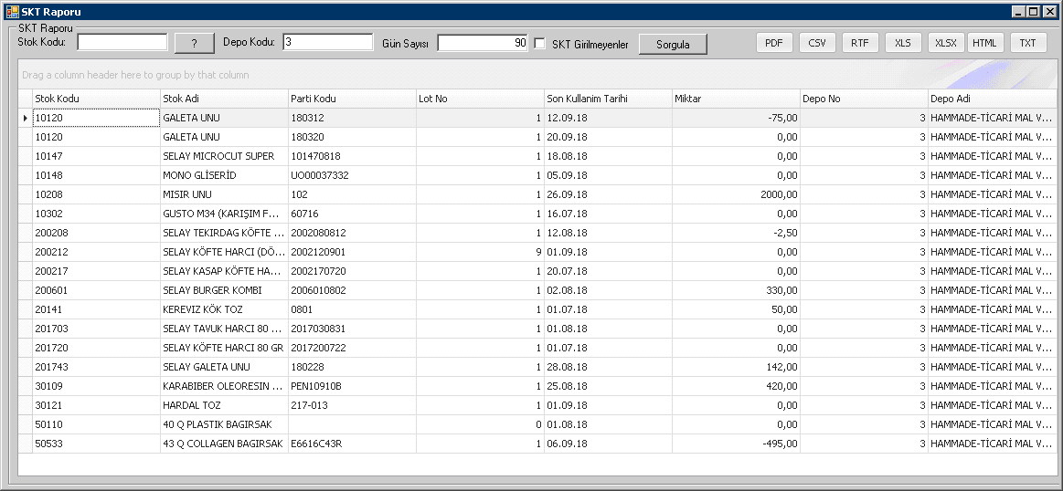
Task: Click the SKT Raporu window title icon
Action: point(12,12)
